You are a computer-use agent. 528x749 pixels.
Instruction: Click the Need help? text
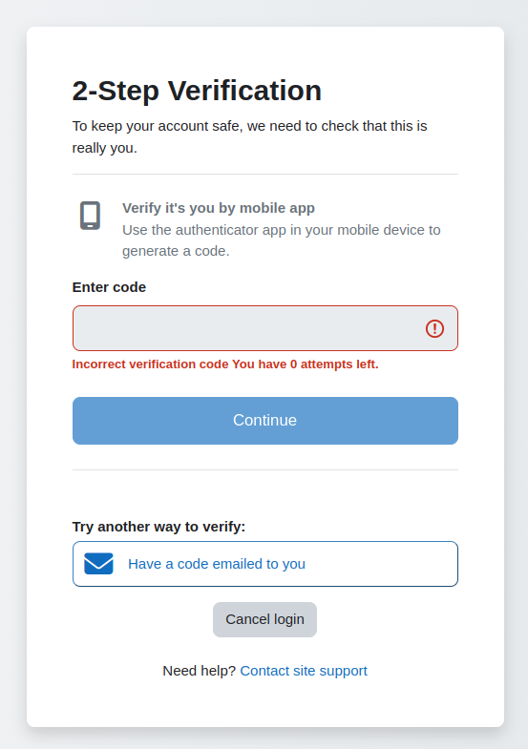click(200, 671)
